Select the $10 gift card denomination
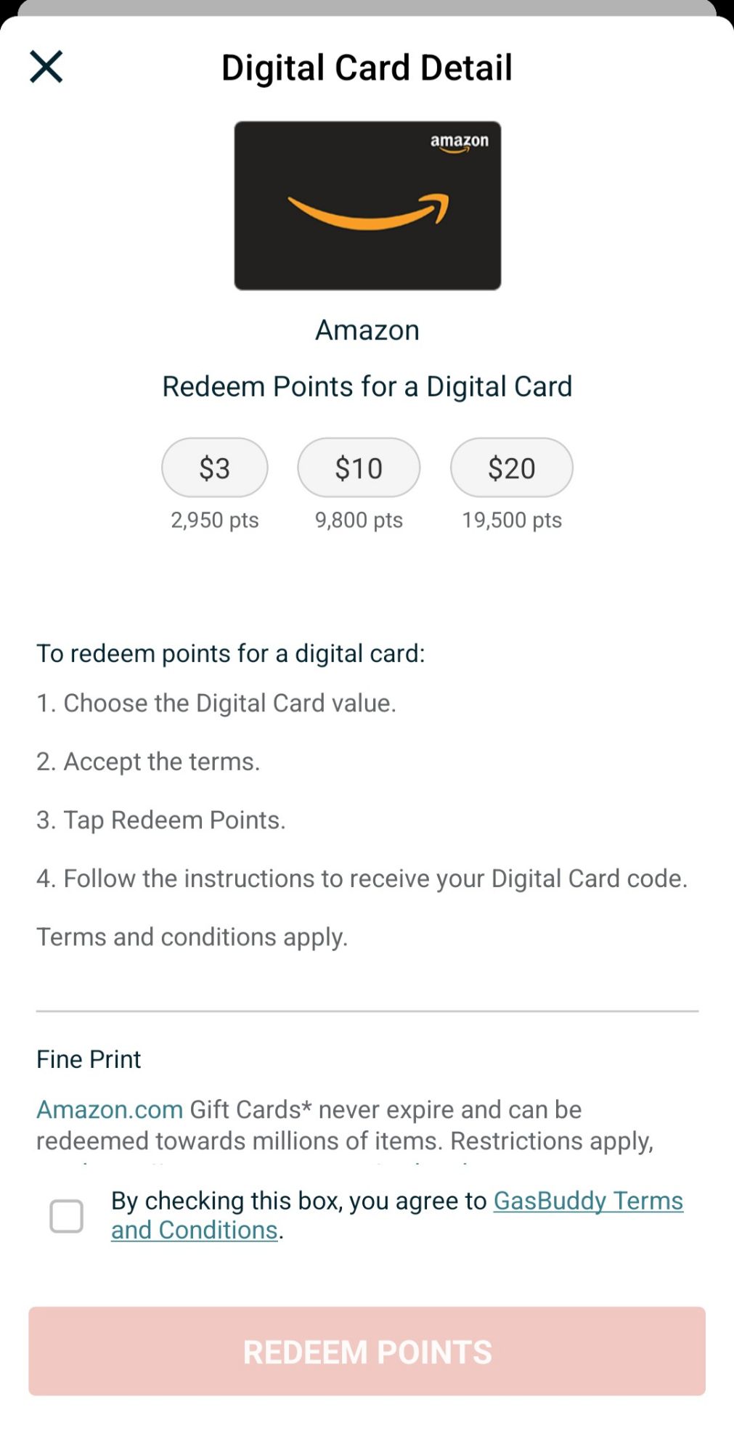This screenshot has height=1452, width=734. [x=358, y=468]
